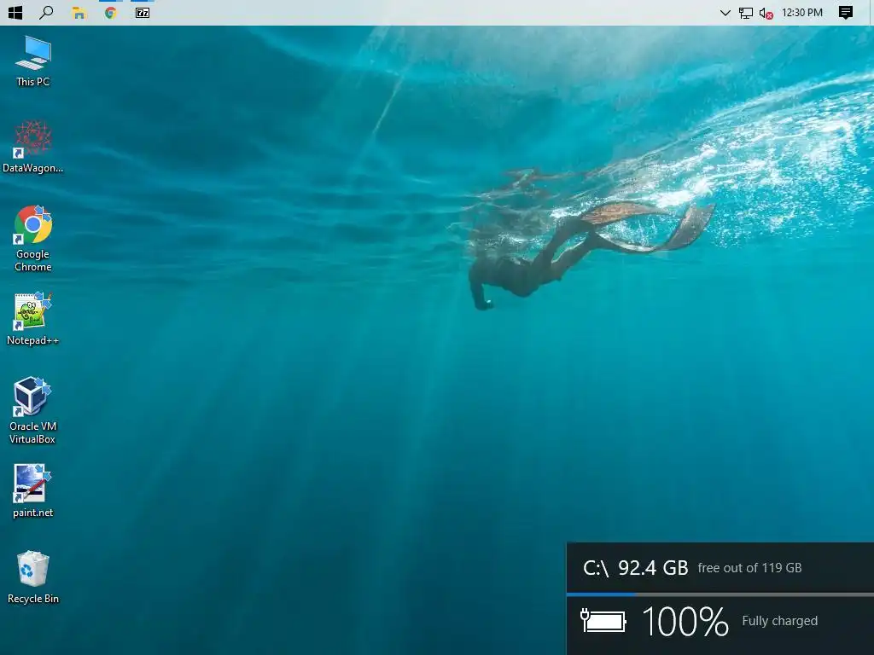Viewport: 874px width, 655px height.
Task: Select the Google Chrome desktop shortcut
Action: [33, 239]
